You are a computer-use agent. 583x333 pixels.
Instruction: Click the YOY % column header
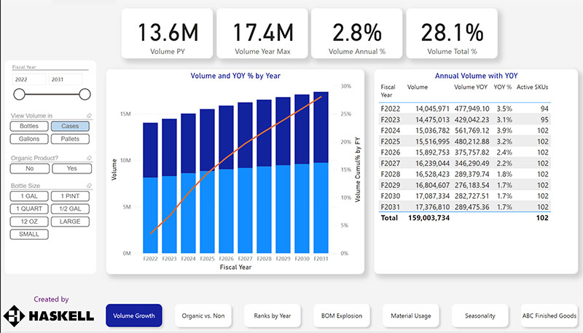coord(503,87)
